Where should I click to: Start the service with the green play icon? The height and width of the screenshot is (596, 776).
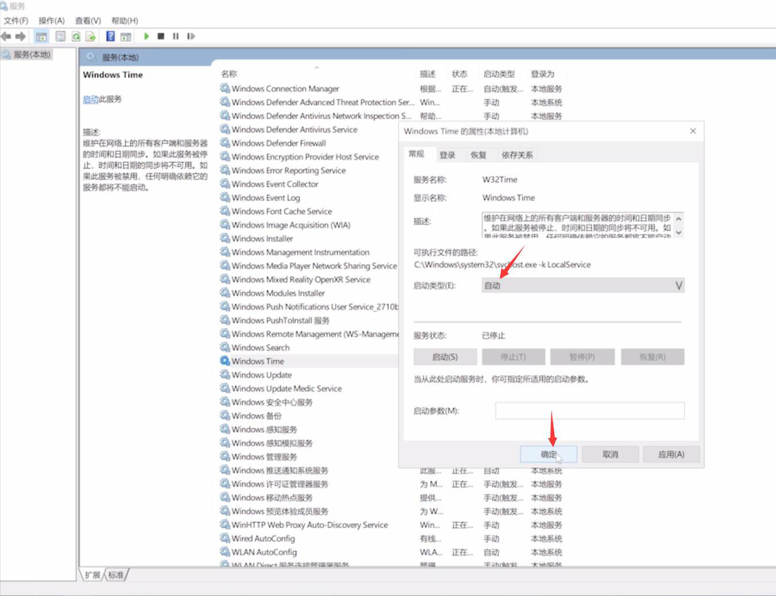(x=146, y=36)
